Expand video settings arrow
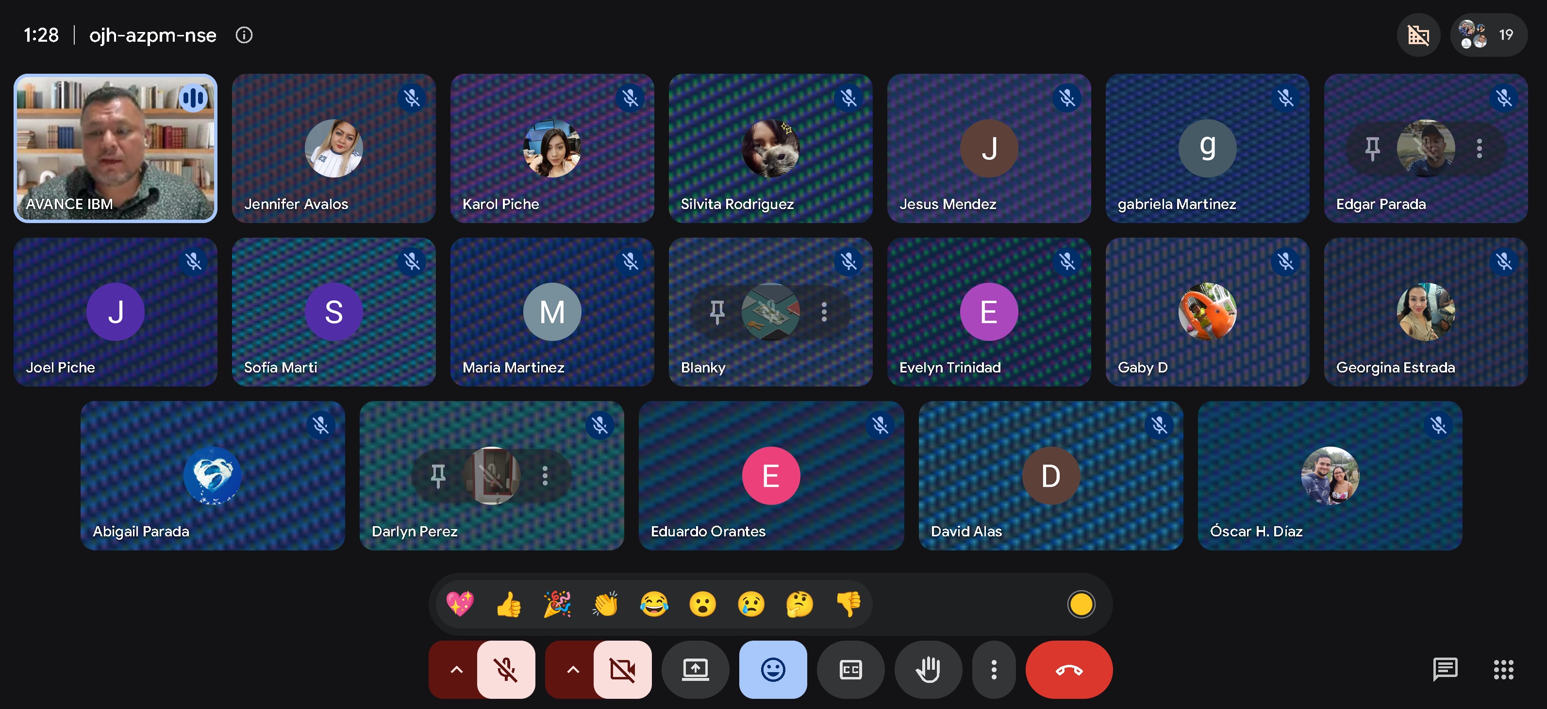 573,669
